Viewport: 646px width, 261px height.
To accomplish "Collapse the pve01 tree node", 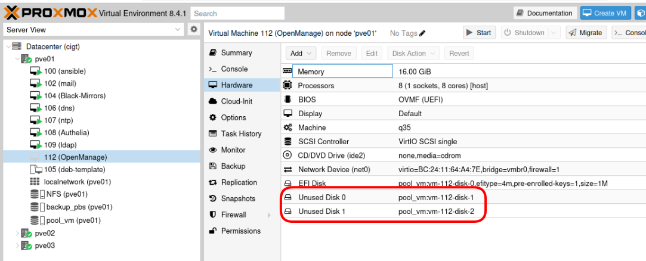I will 17,59.
